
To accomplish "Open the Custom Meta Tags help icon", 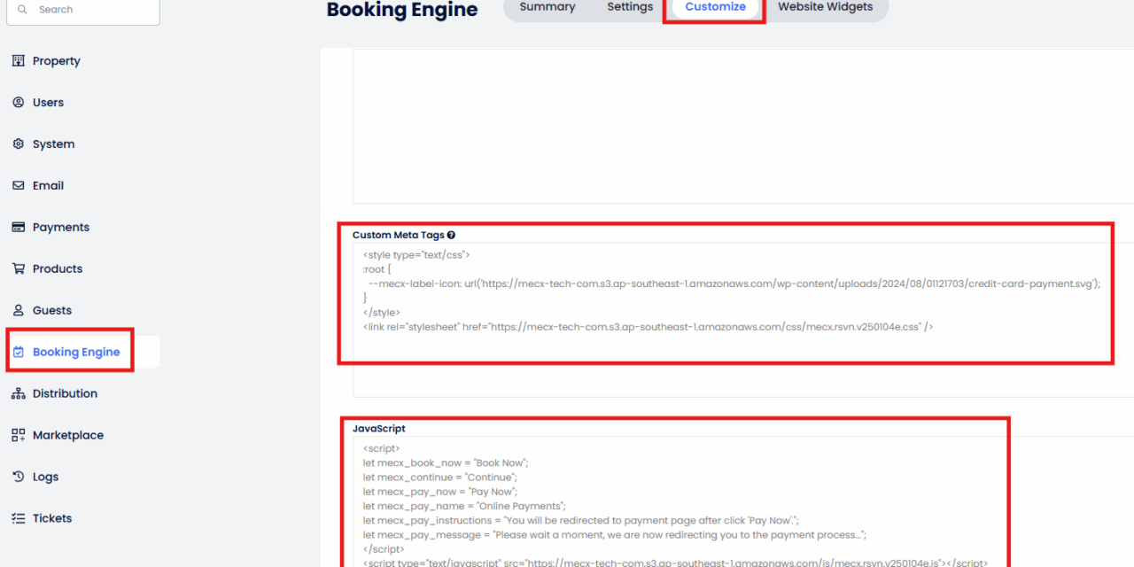I will (452, 235).
